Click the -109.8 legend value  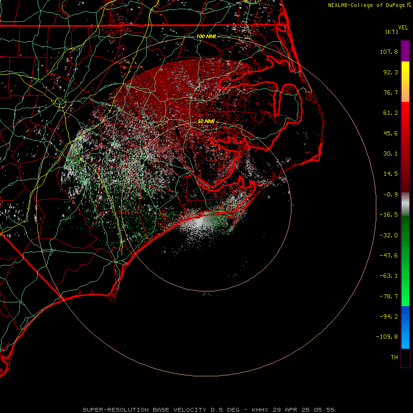tap(387, 337)
